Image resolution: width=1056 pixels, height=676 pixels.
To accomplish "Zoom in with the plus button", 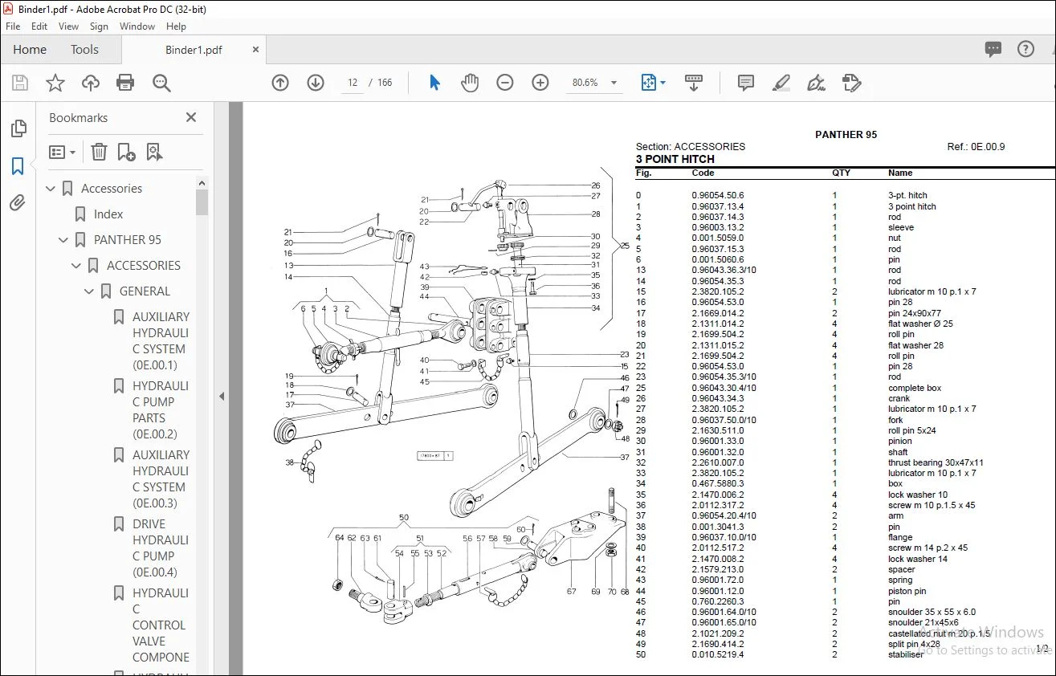I will (x=540, y=83).
